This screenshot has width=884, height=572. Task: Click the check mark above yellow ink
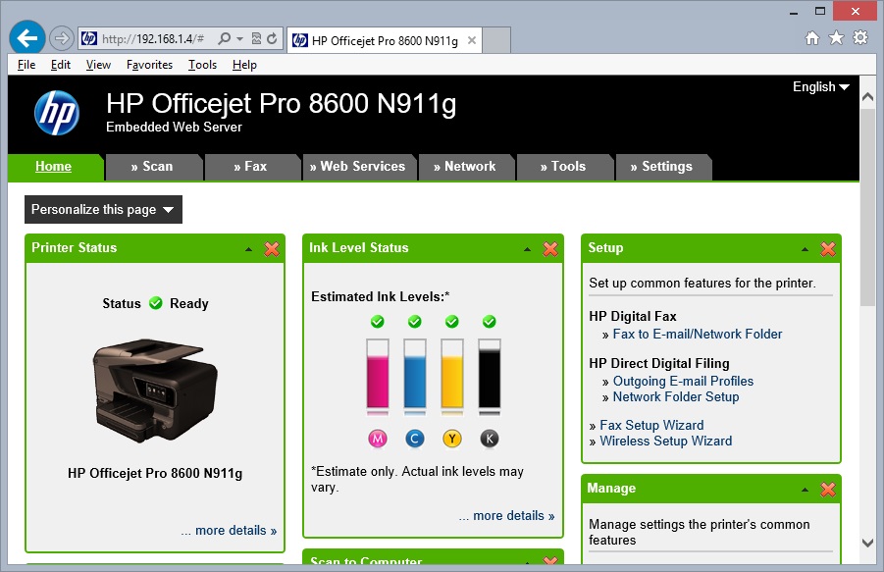[452, 321]
